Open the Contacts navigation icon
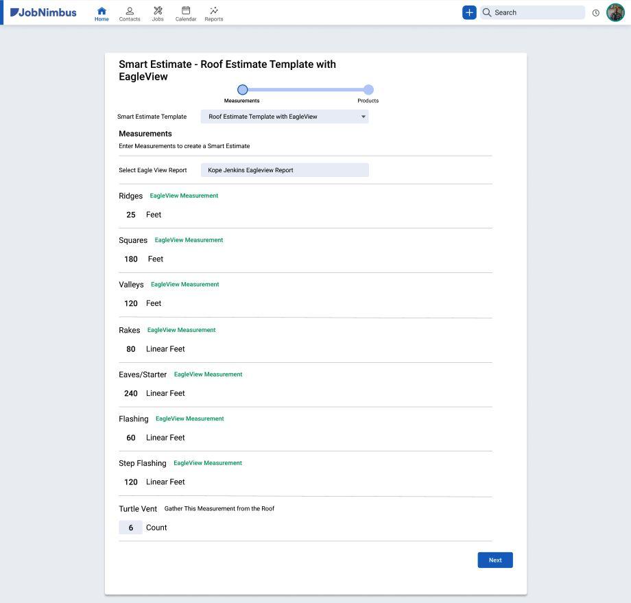 click(x=130, y=14)
